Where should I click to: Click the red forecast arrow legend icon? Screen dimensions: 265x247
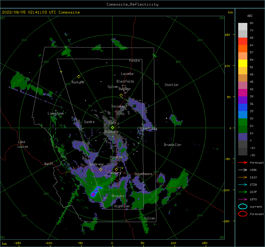click(x=243, y=162)
